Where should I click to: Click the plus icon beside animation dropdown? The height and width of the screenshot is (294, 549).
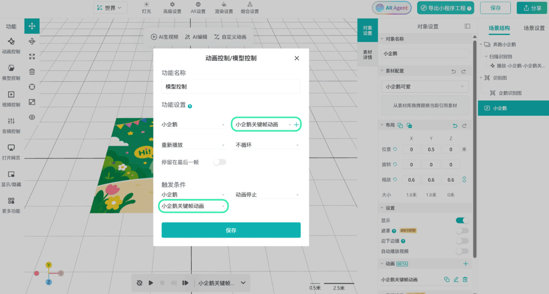(297, 125)
